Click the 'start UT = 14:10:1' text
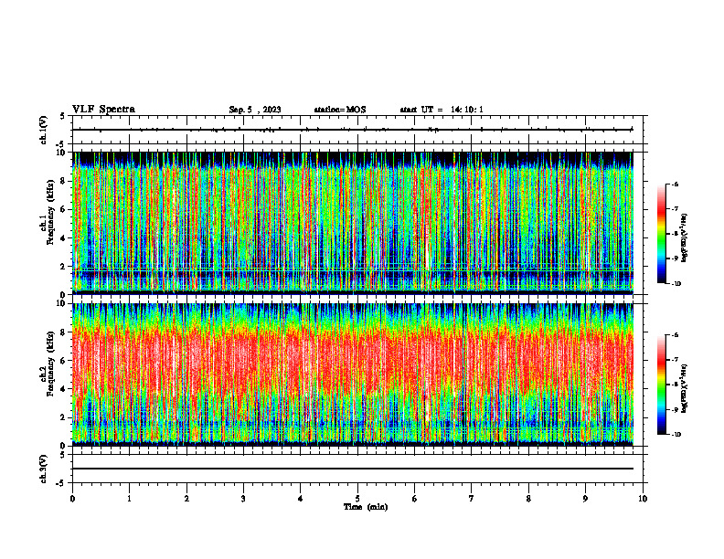724x559 pixels. point(442,110)
